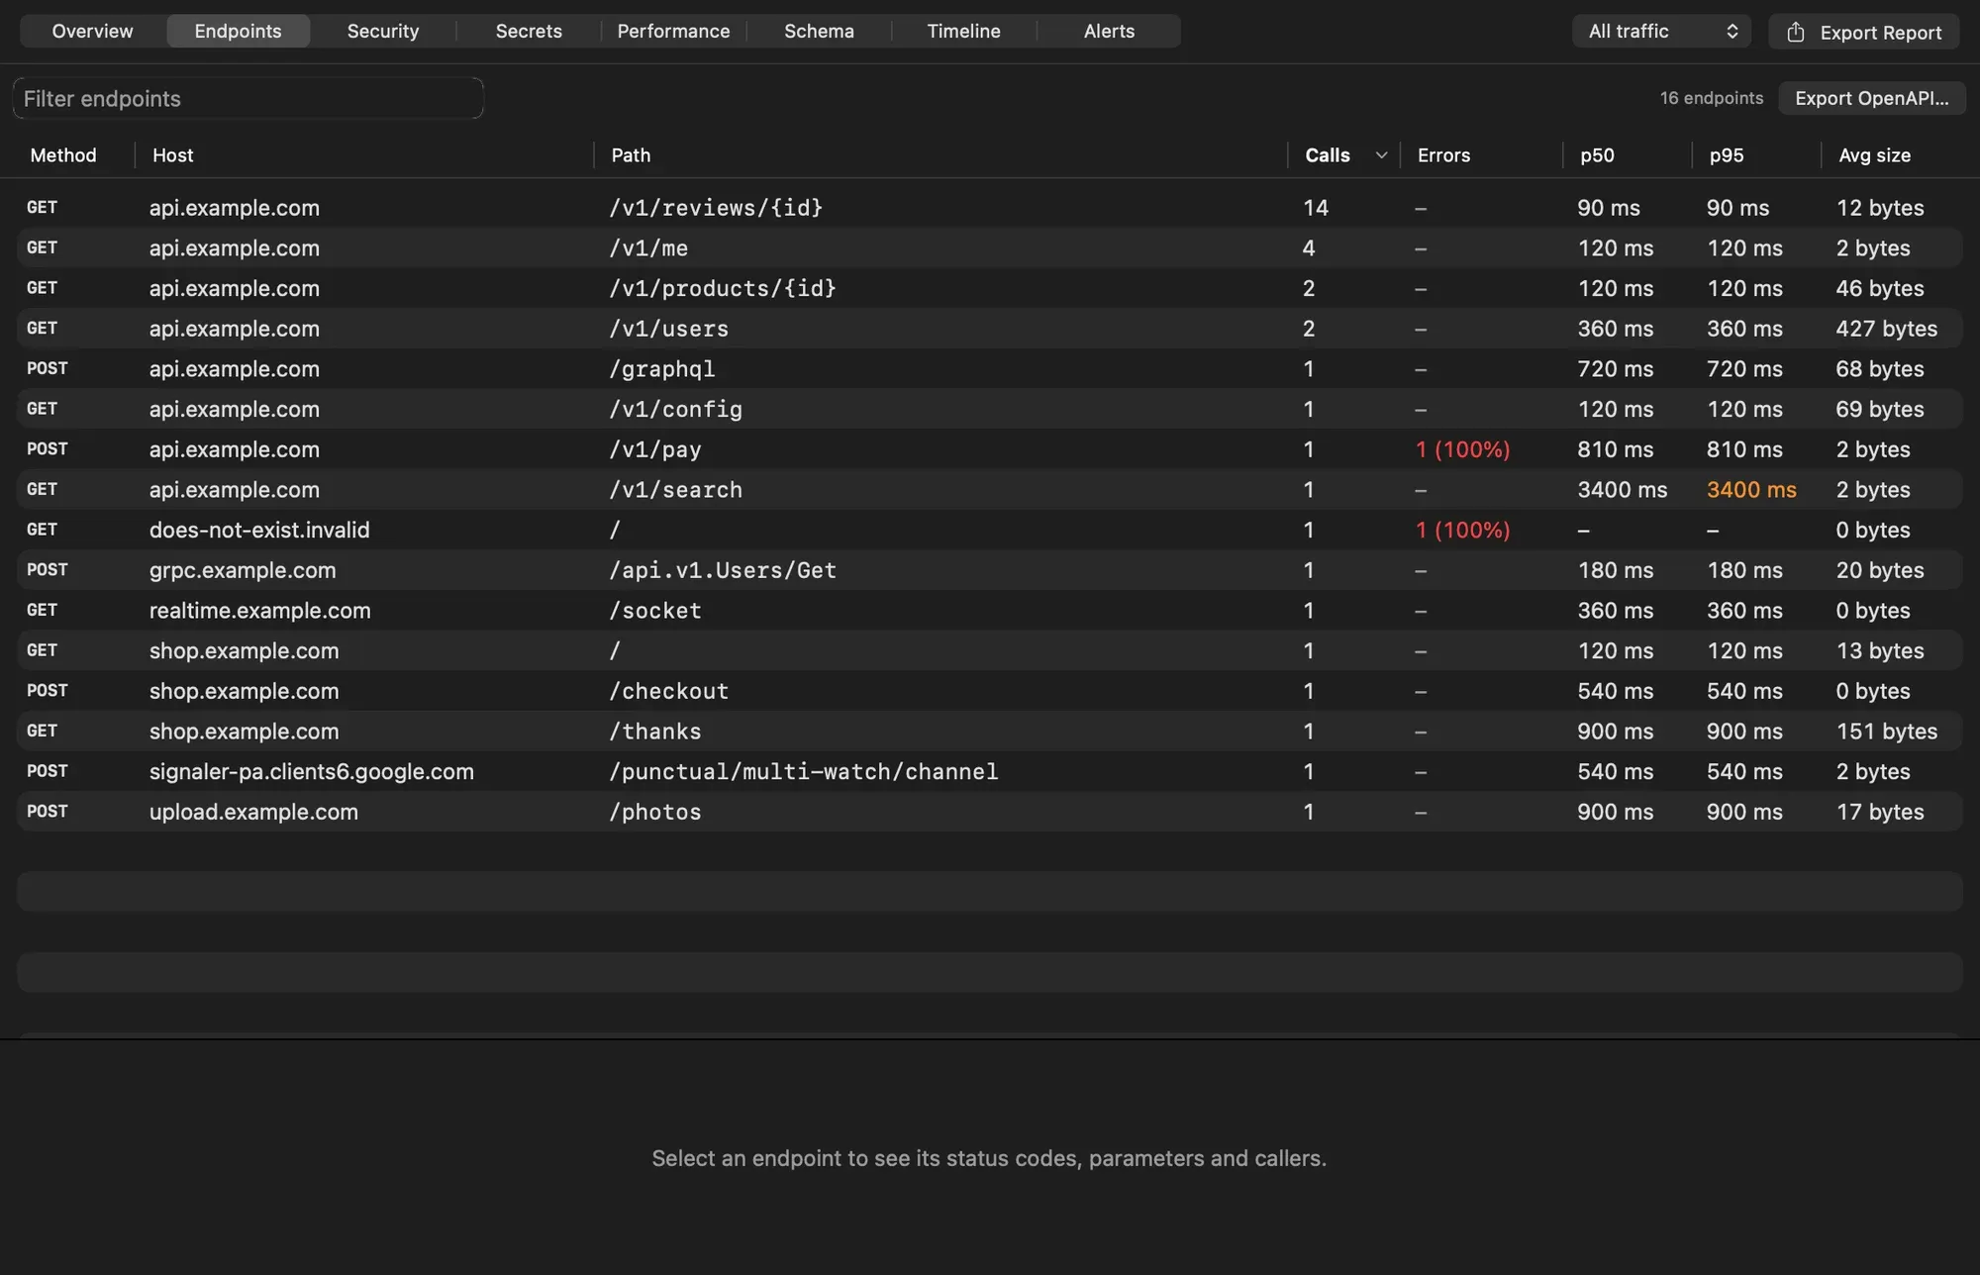Screen dimensions: 1980x1275
Task: Click the 151 bytes average size value
Action: pos(1886,732)
